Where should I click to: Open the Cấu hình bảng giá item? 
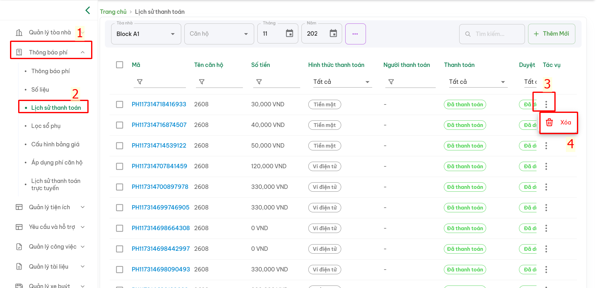coord(55,144)
